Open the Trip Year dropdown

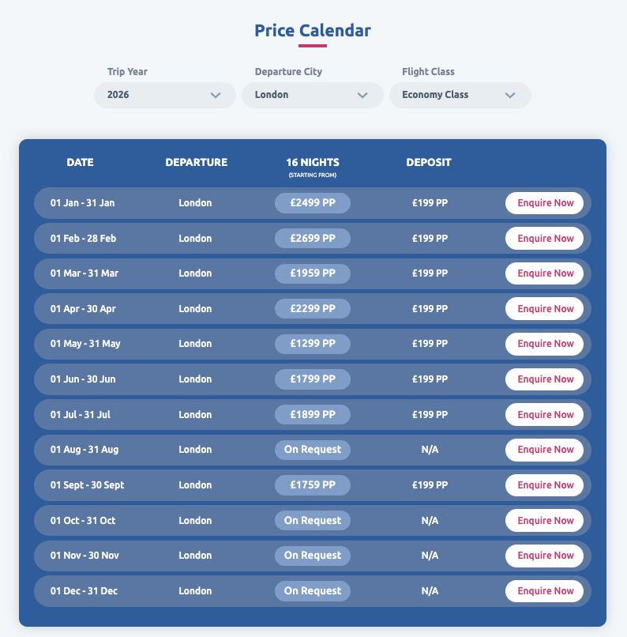pyautogui.click(x=164, y=95)
